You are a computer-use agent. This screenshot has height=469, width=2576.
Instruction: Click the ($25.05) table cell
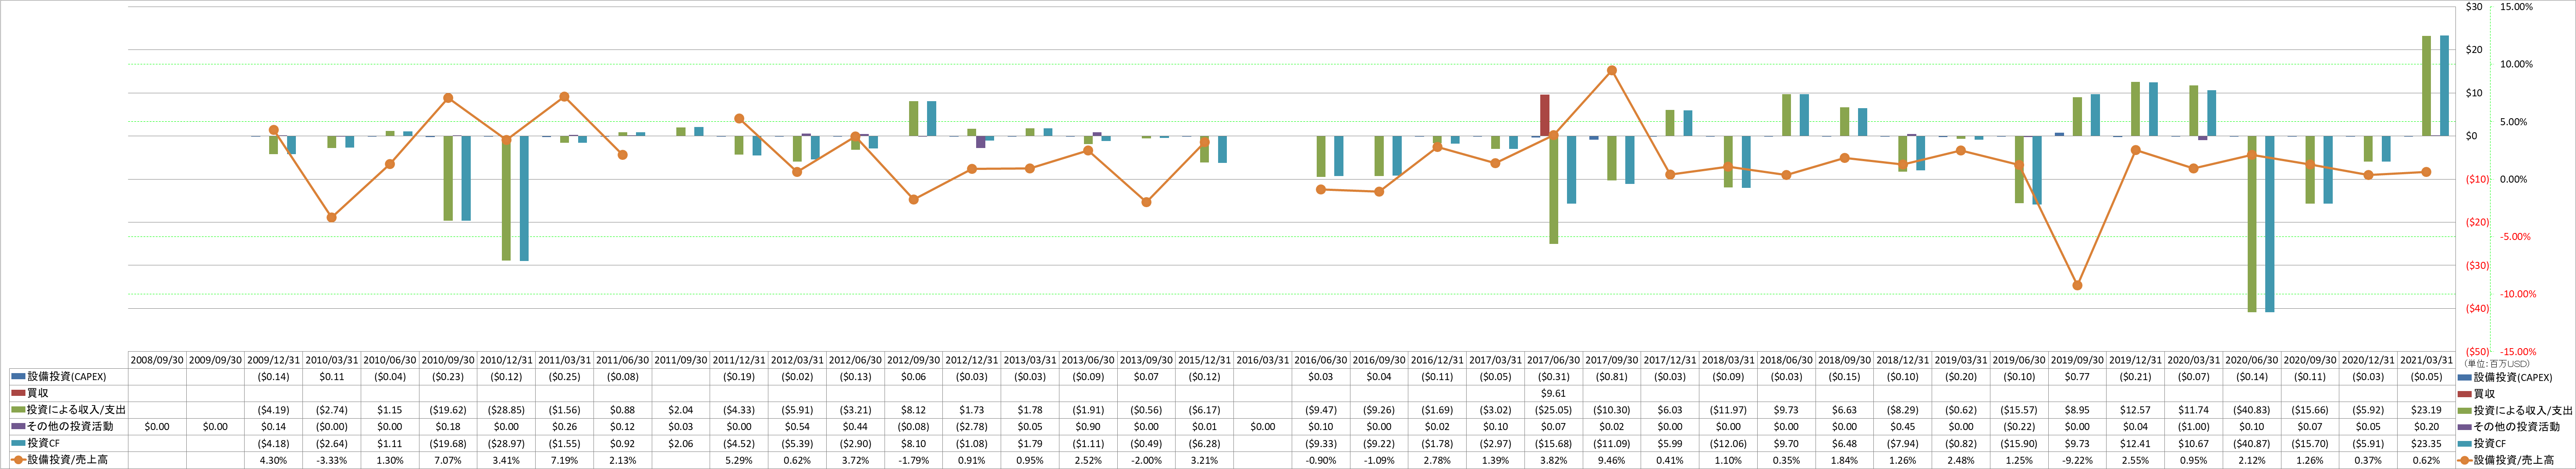point(1553,410)
